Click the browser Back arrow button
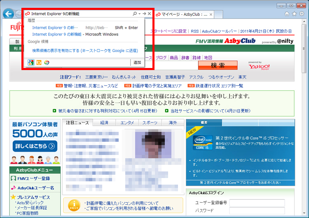 pyautogui.click(x=9, y=14)
